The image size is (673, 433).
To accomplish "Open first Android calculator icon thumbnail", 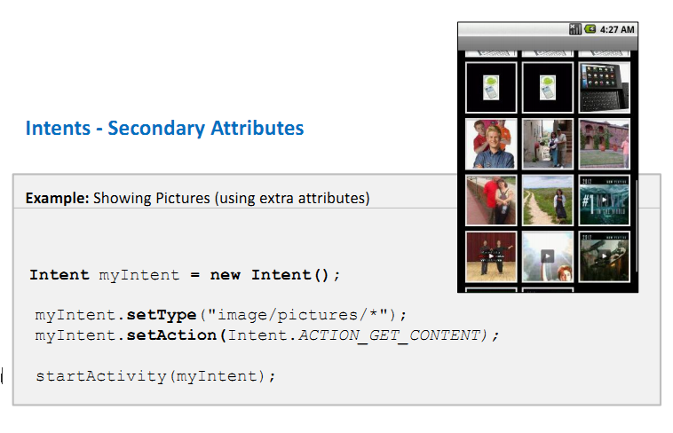I will (x=491, y=88).
